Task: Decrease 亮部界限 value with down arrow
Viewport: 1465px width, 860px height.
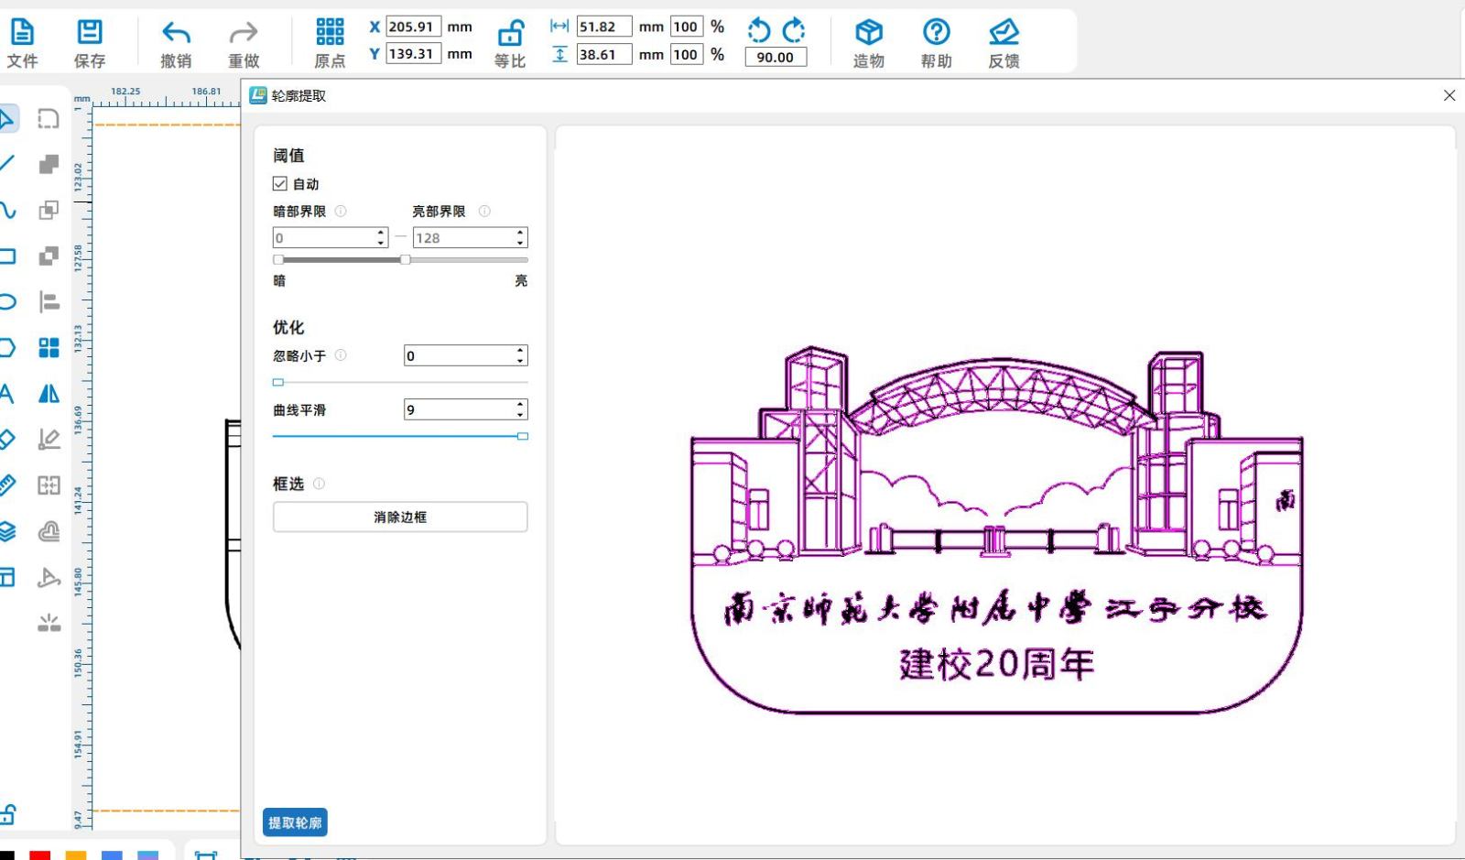Action: [520, 243]
